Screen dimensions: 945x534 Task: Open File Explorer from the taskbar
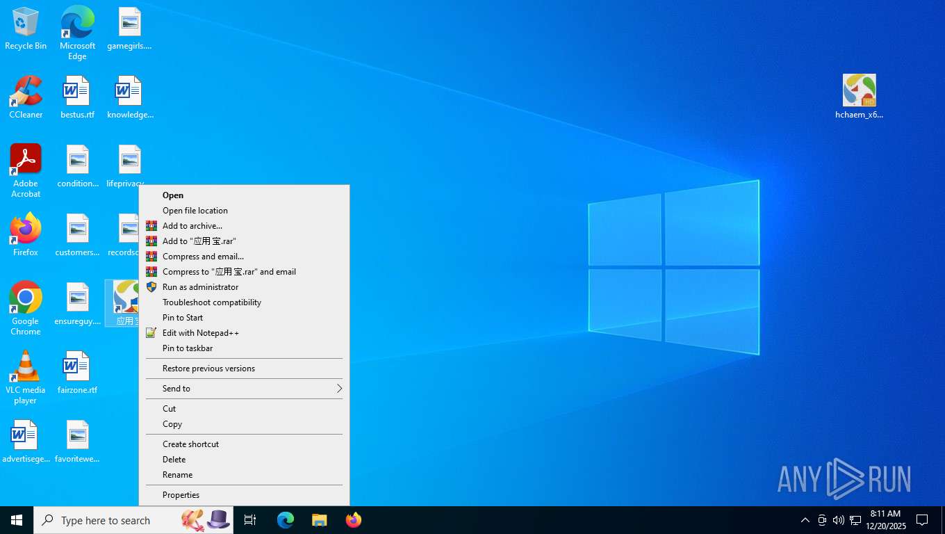pyautogui.click(x=319, y=520)
